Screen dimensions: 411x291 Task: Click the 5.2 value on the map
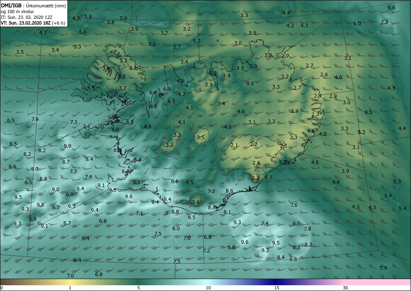coord(213,73)
